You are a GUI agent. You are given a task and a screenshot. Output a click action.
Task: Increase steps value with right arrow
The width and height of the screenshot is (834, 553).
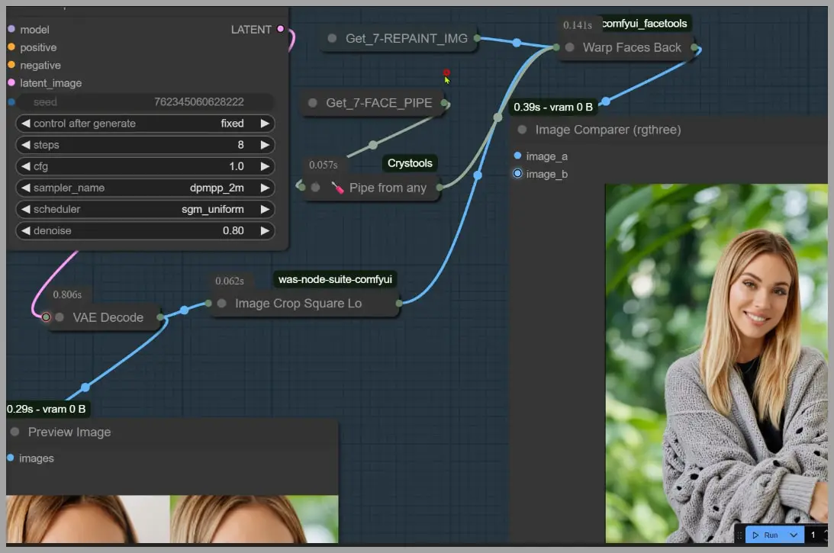[265, 145]
